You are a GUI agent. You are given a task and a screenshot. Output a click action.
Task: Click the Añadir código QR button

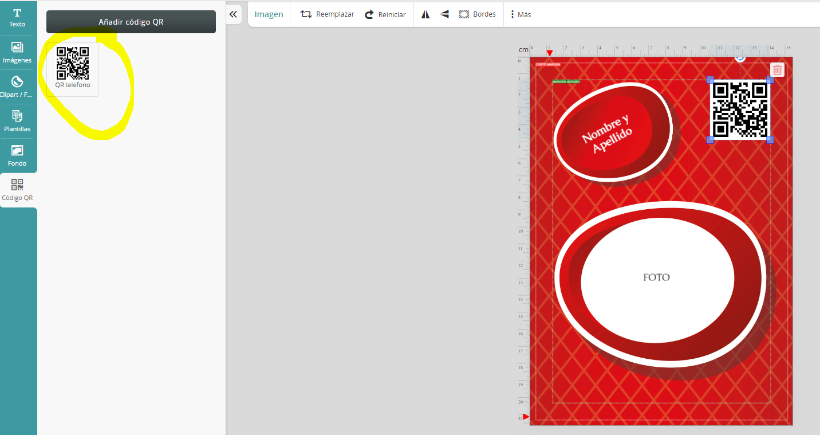tap(131, 22)
